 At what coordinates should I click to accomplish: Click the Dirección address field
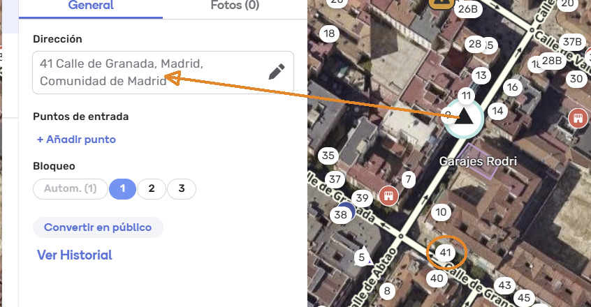[x=147, y=73]
